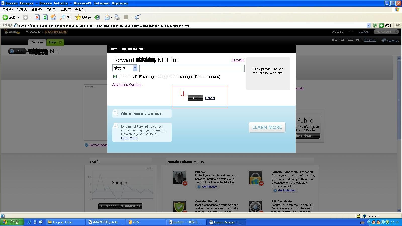402x226 pixels.
Task: Open the IE History icon
Action: [x=97, y=17]
